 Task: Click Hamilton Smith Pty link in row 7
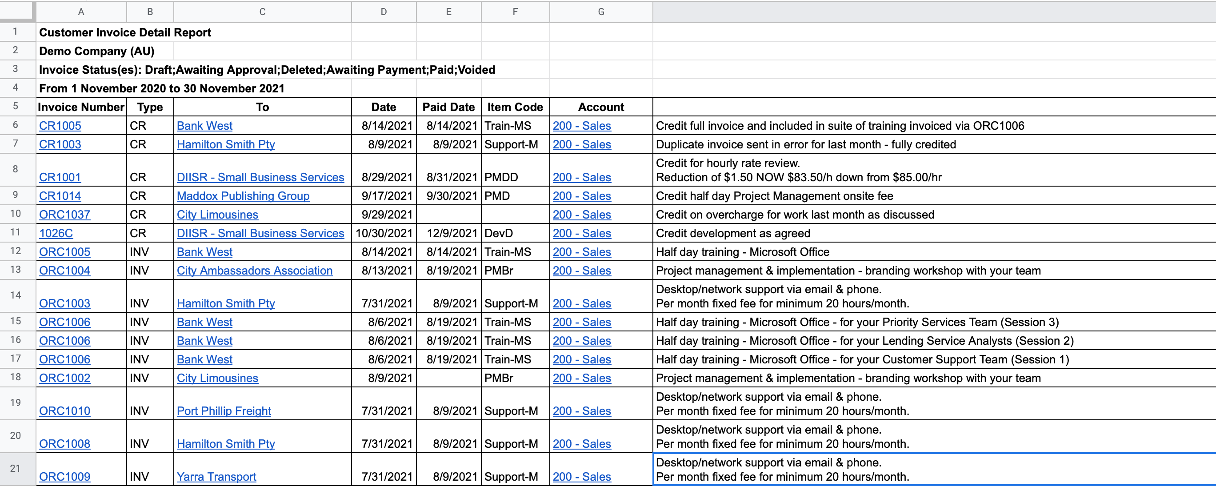(x=226, y=144)
